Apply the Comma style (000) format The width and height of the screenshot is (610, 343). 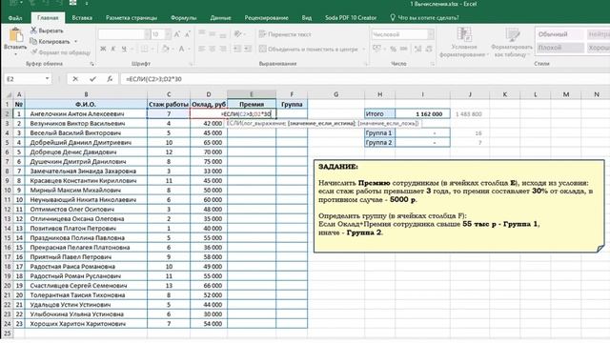pyautogui.click(x=404, y=49)
